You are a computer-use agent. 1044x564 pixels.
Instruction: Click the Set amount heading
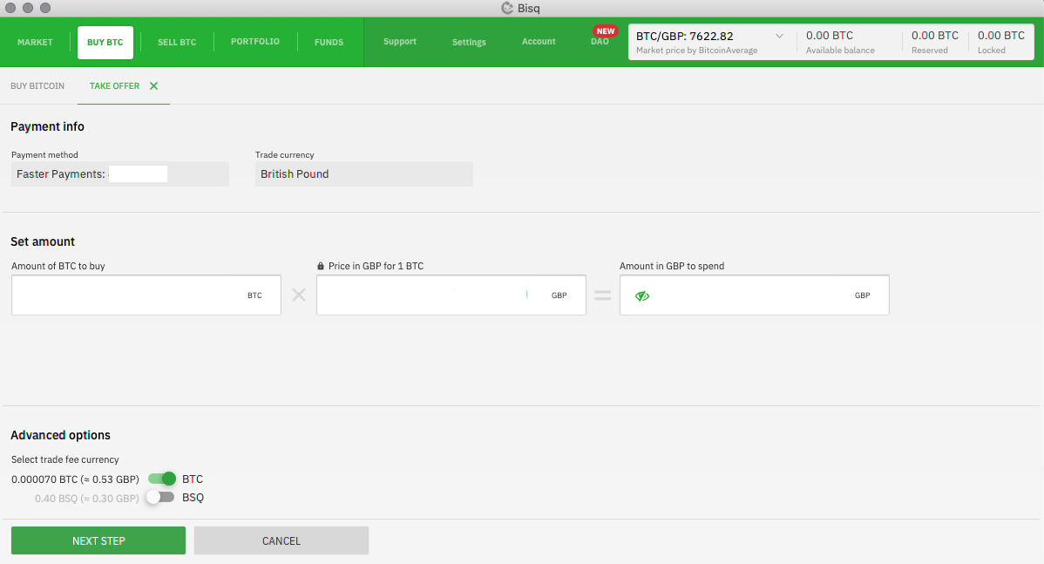[x=43, y=241]
